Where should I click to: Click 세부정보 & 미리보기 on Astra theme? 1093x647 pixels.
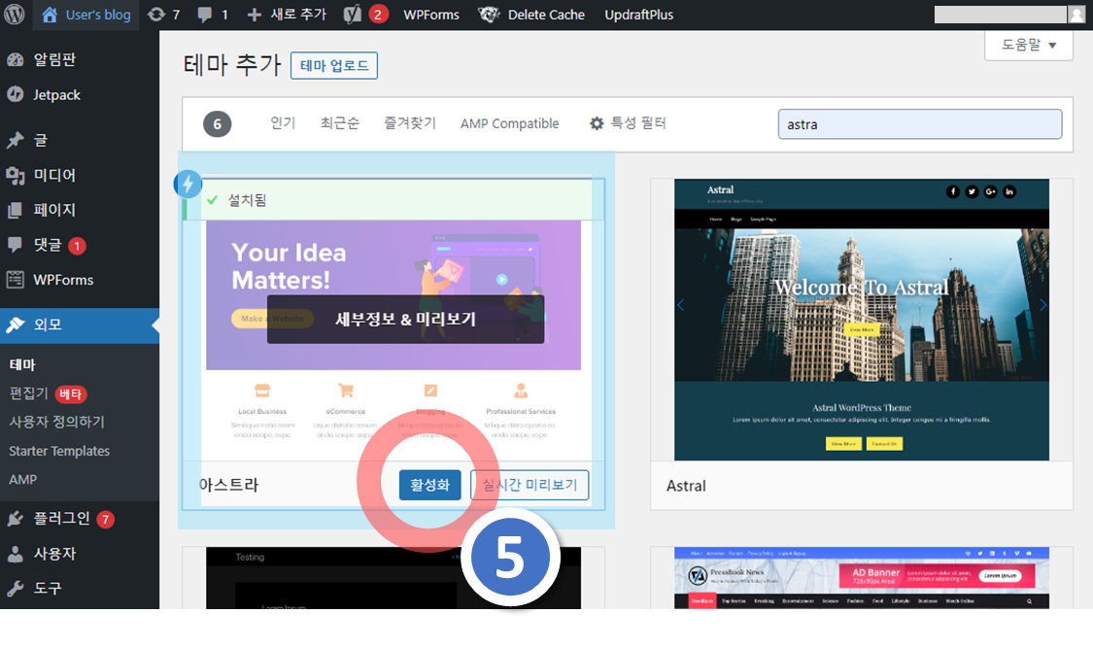pyautogui.click(x=406, y=320)
